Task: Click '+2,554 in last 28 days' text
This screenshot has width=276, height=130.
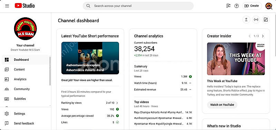Action: [x=146, y=55]
